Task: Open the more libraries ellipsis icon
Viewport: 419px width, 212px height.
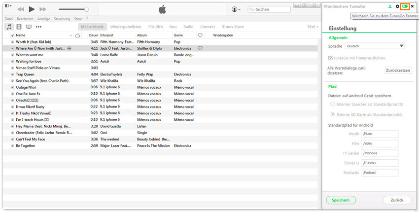Action: tap(38, 27)
